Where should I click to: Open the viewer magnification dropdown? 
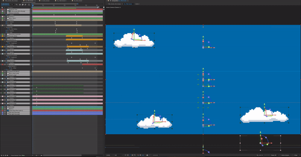pos(109,155)
